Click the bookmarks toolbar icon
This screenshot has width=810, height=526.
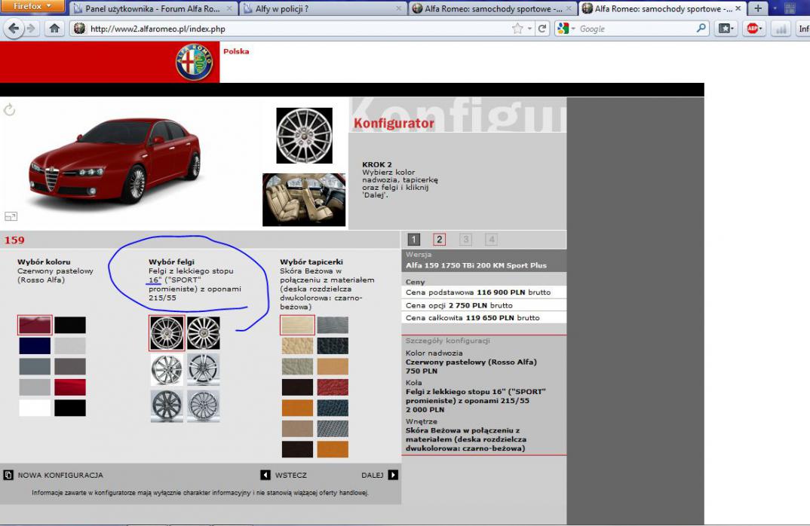[725, 29]
